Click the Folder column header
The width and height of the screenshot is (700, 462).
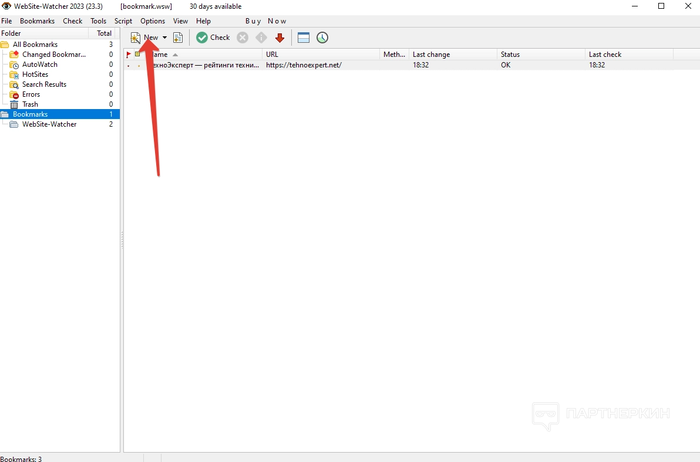(x=43, y=33)
